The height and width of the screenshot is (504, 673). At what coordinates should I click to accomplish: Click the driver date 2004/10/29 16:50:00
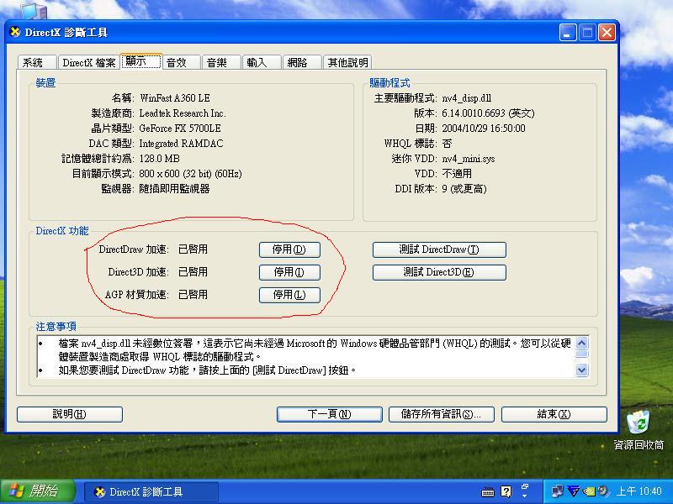pos(484,129)
